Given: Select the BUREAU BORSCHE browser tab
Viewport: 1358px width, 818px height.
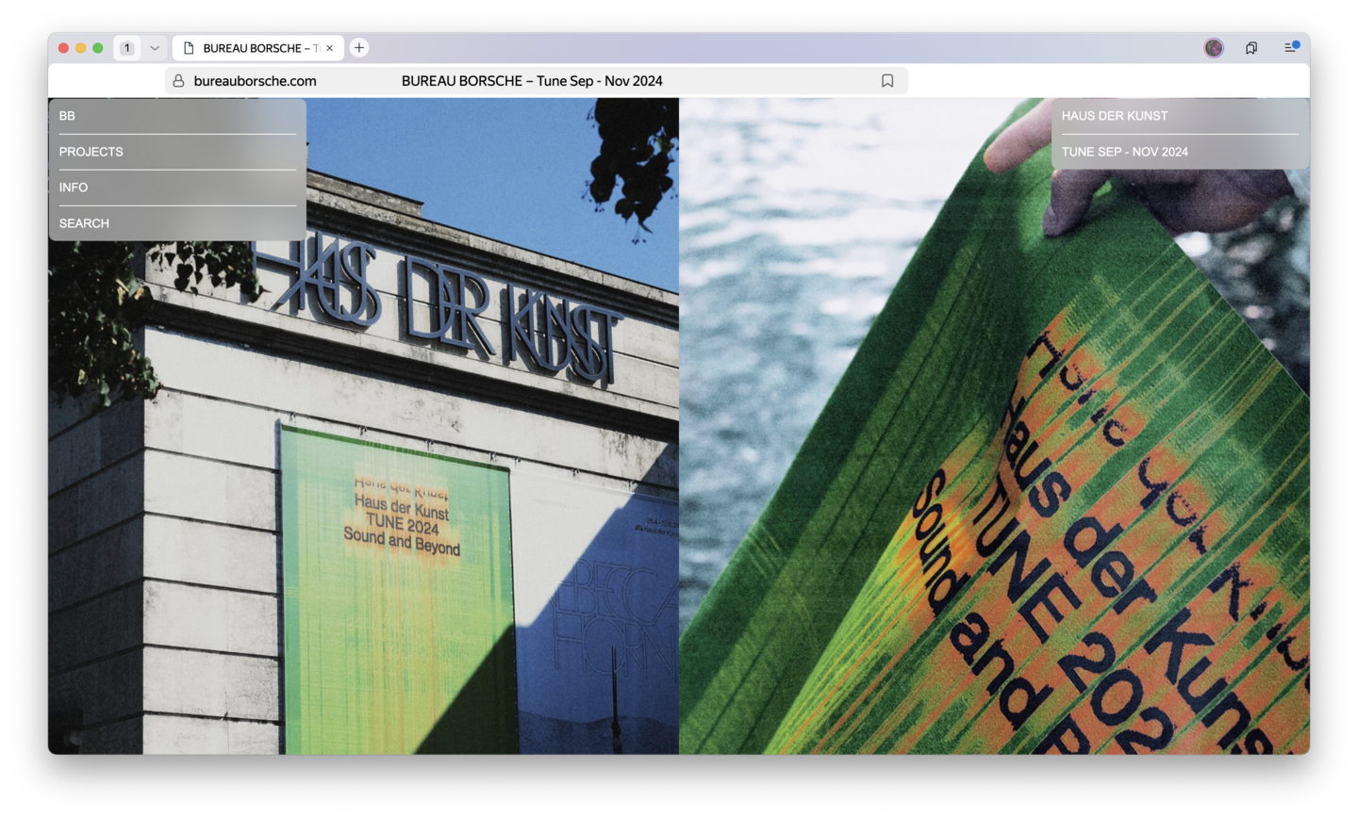Looking at the screenshot, I should (x=258, y=48).
